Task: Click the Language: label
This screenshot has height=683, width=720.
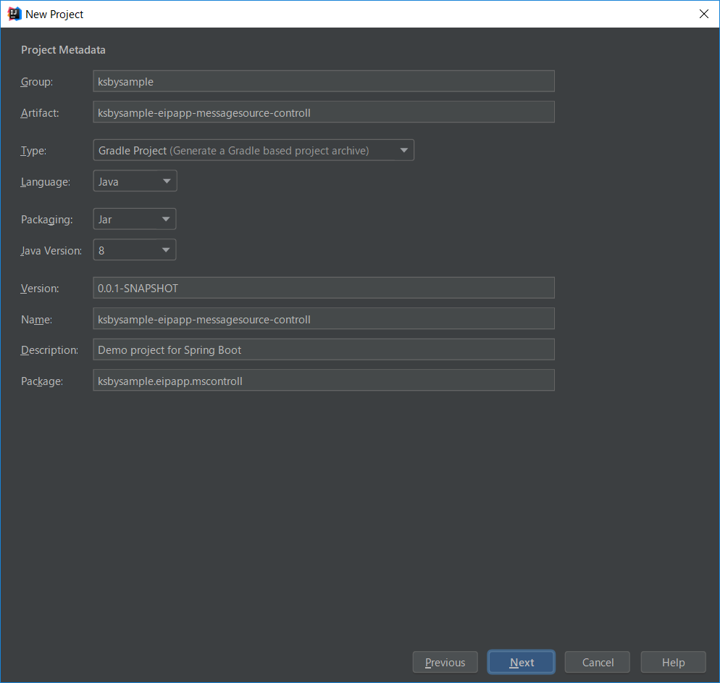Action: point(46,182)
